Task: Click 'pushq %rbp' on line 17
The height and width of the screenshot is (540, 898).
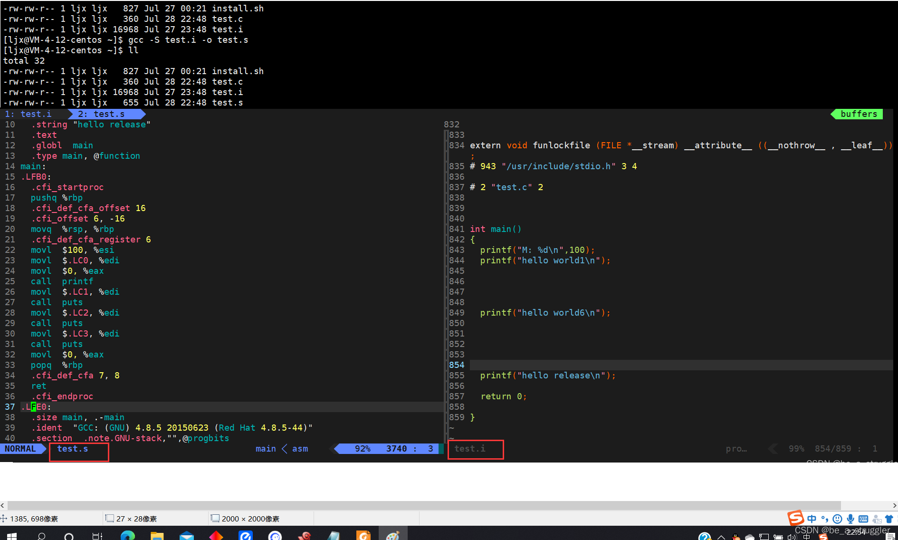Action: 57,198
